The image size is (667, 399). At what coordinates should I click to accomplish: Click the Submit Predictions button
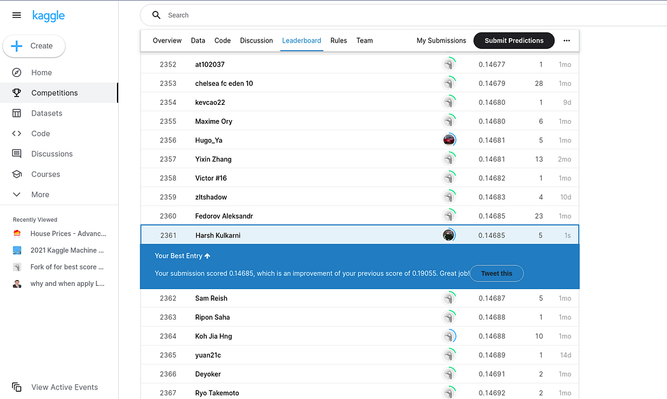point(514,41)
